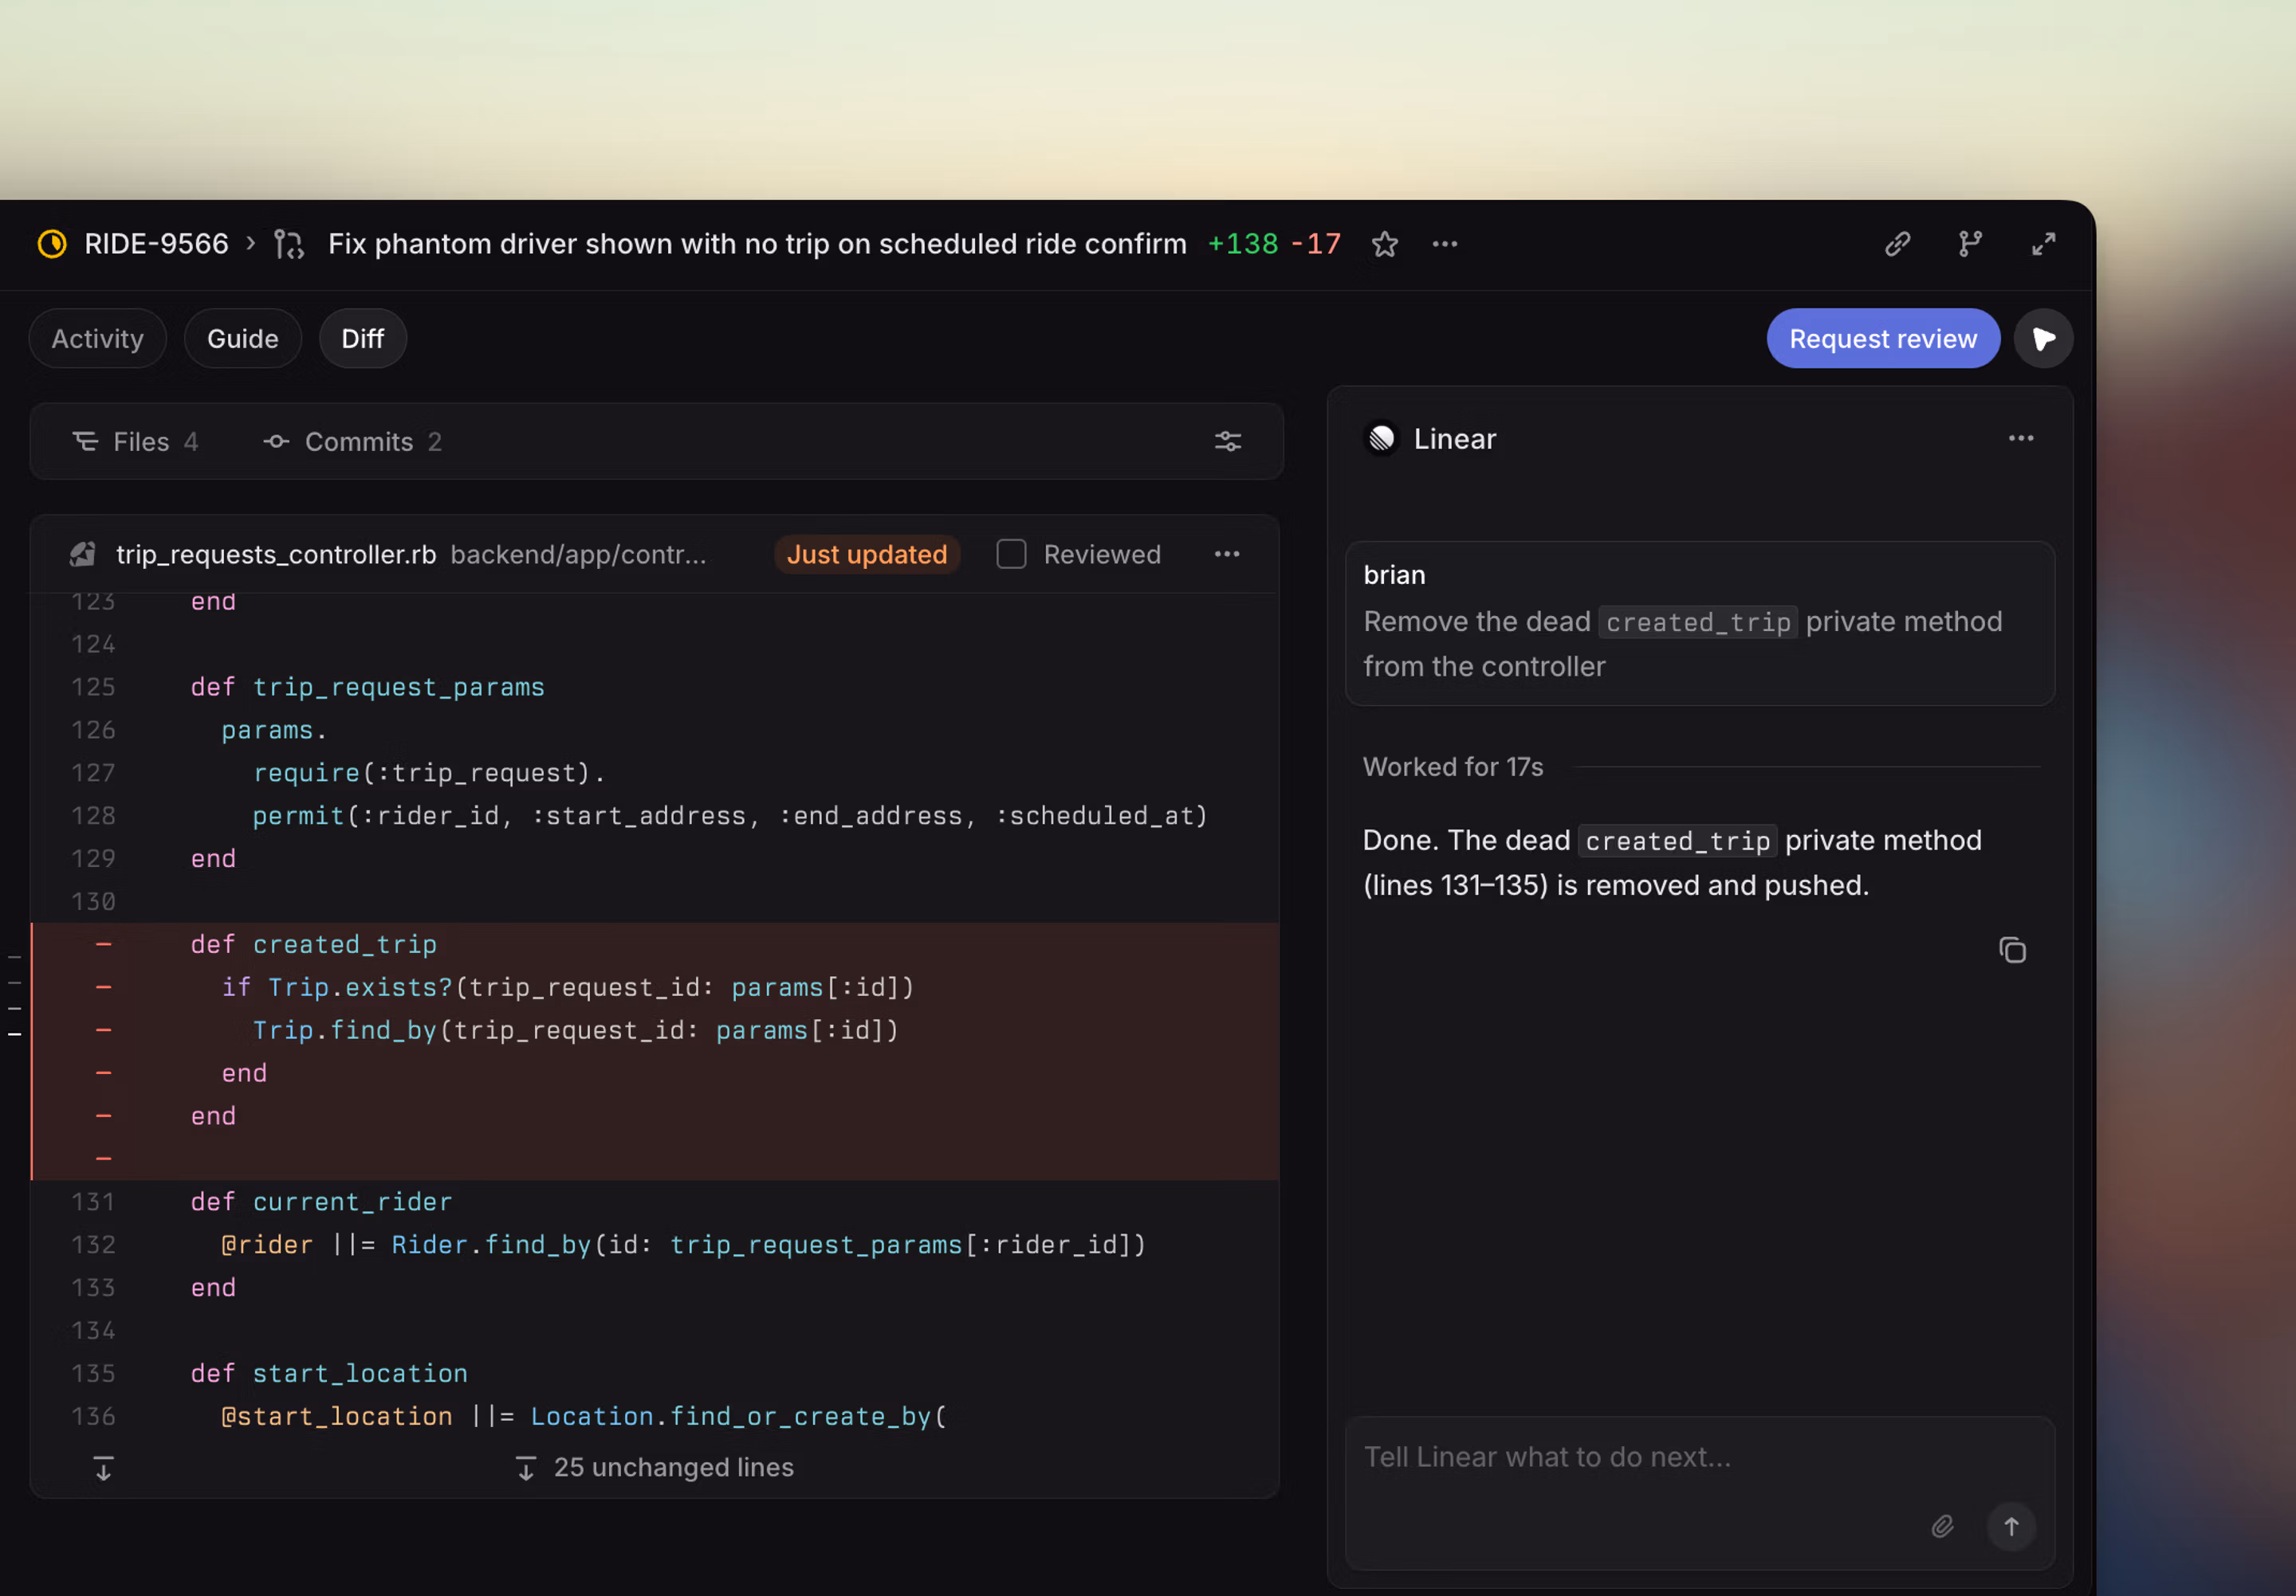Favorite this pull request with the star
The width and height of the screenshot is (2296, 1596).
(1384, 244)
